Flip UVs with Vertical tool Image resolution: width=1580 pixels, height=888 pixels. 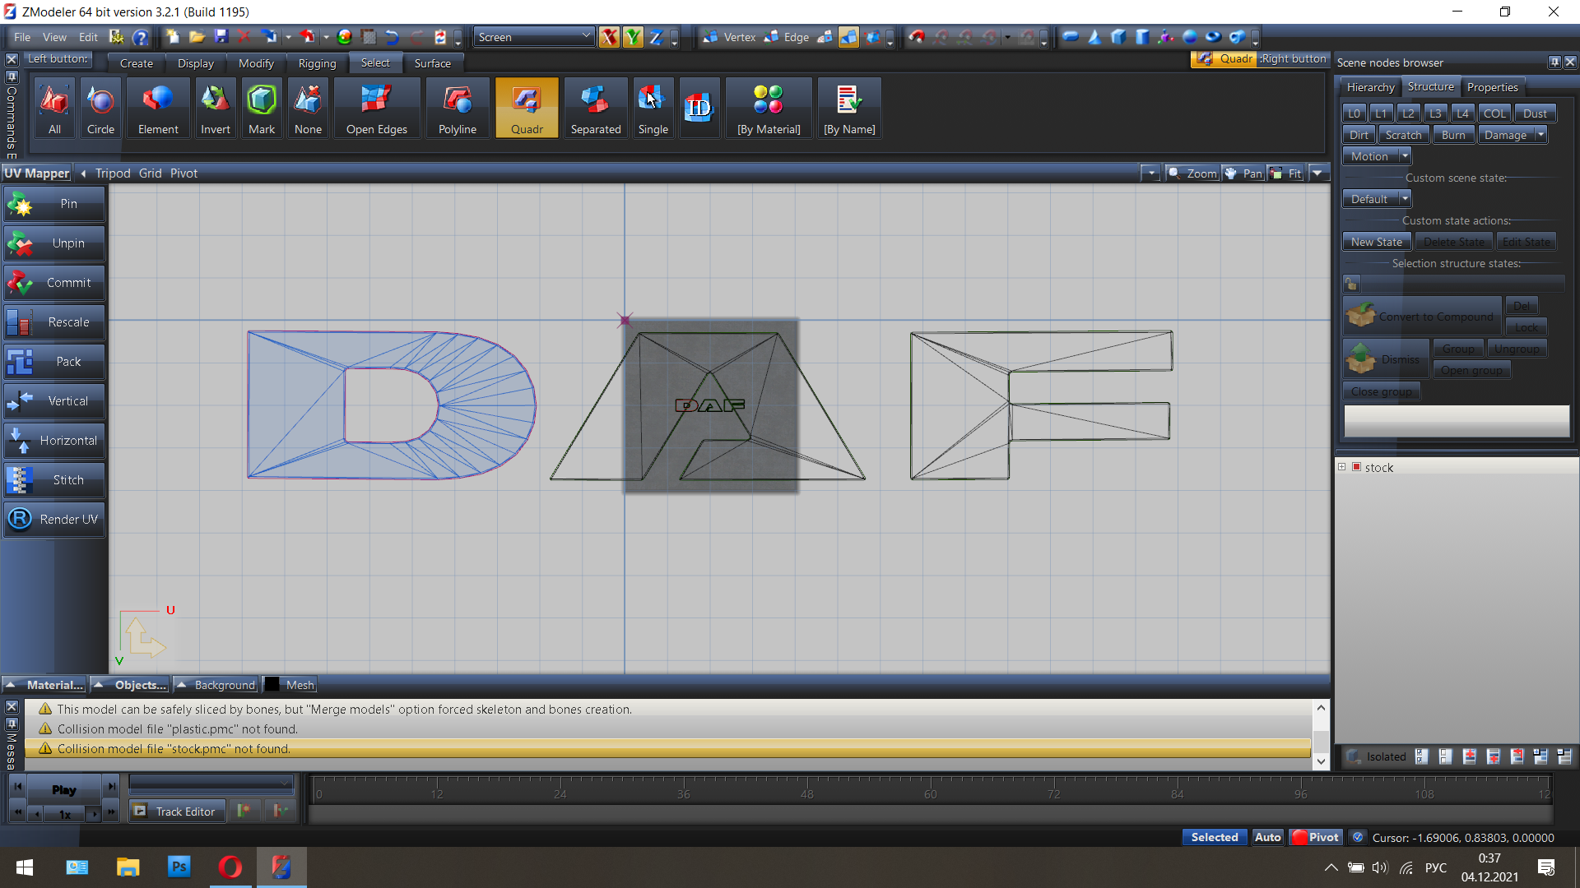tap(54, 401)
